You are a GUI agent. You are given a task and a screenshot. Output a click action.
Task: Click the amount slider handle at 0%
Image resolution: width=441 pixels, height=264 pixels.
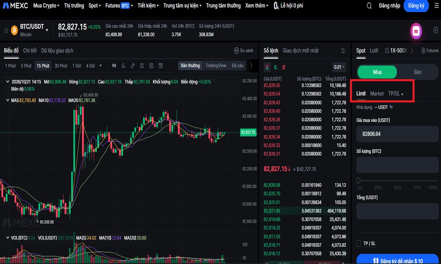coord(358,180)
